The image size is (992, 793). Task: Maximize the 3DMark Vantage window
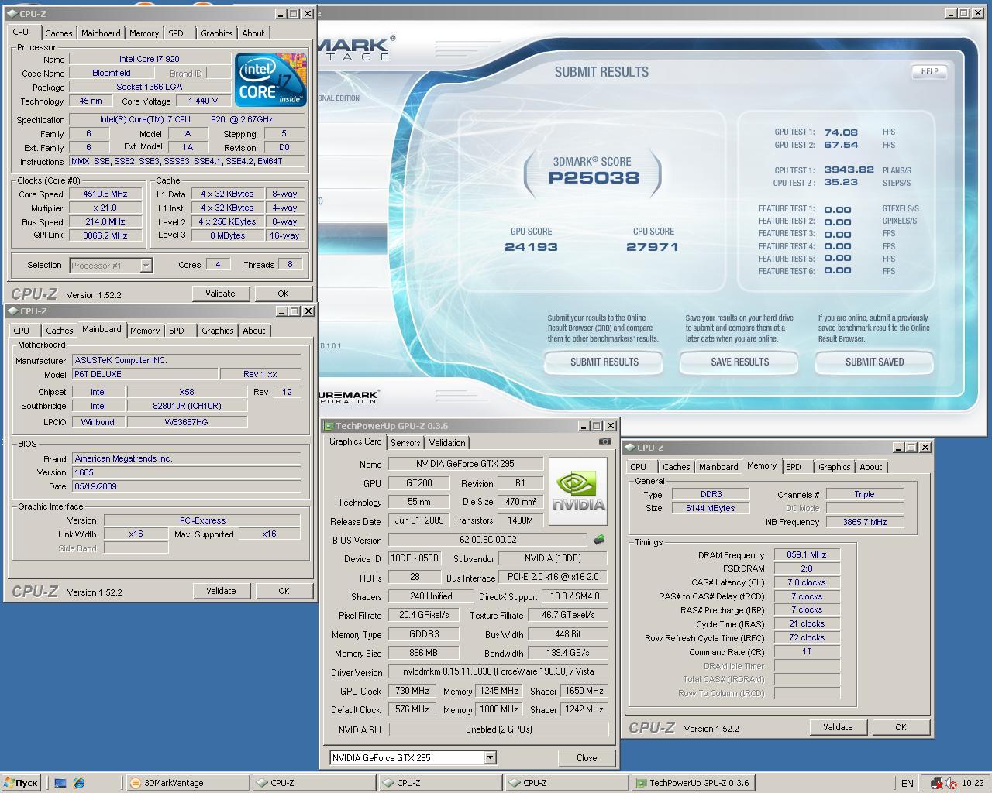pyautogui.click(x=963, y=13)
